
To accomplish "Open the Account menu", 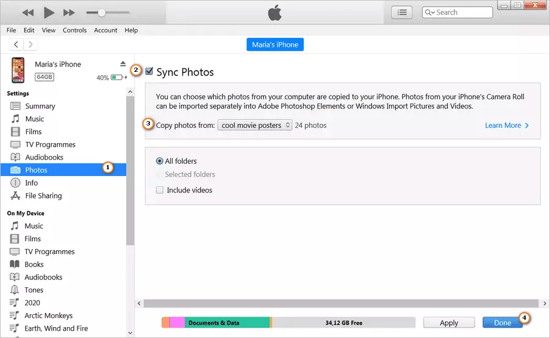I will pyautogui.click(x=105, y=30).
